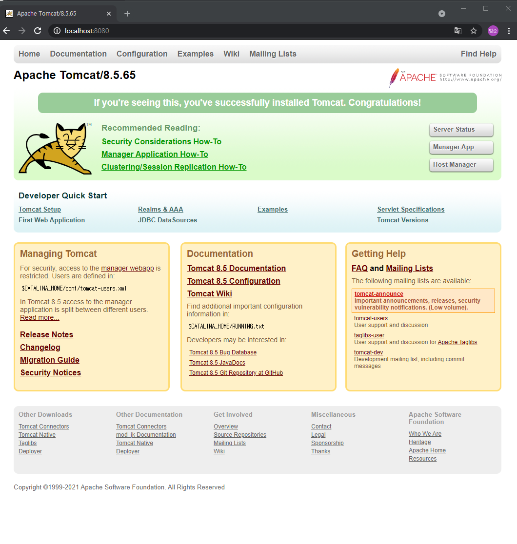This screenshot has height=544, width=517.
Task: Open the tomcat-dev mailing list link
Action: pos(368,352)
